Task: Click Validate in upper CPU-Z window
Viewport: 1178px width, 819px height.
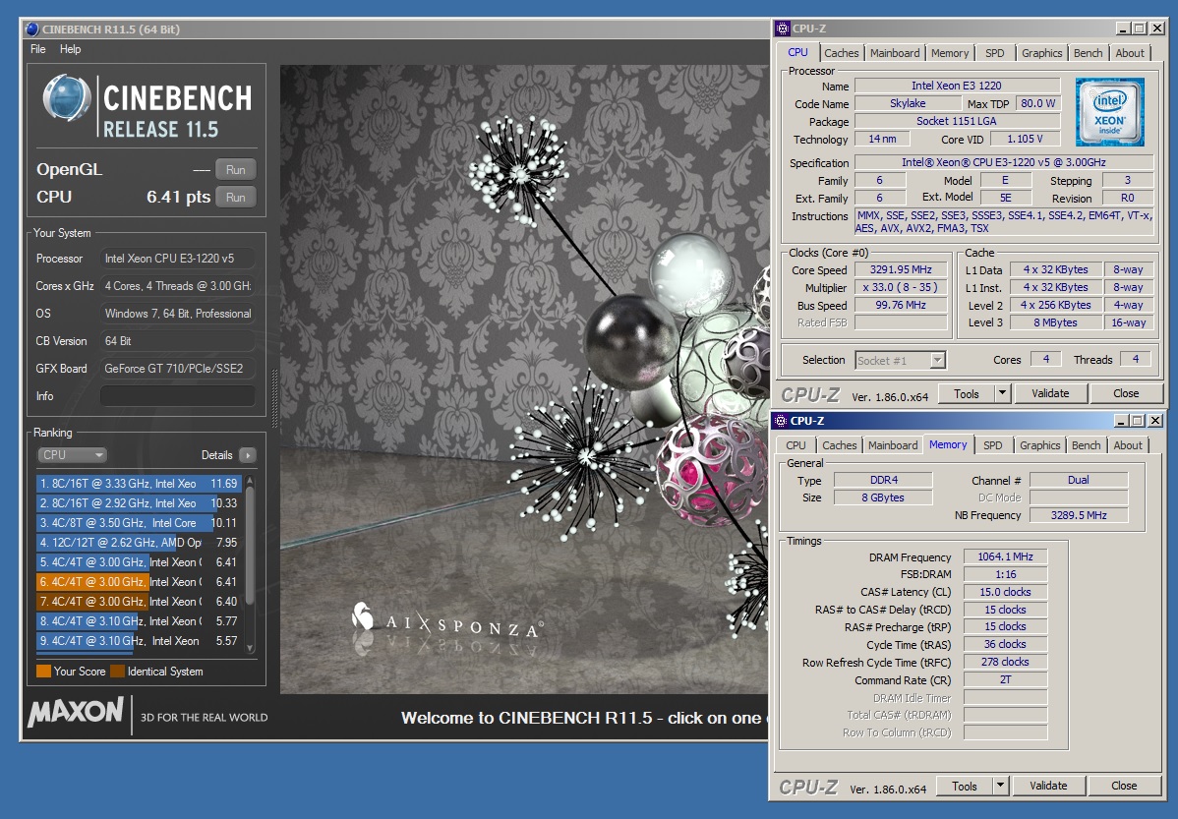Action: [x=1050, y=393]
